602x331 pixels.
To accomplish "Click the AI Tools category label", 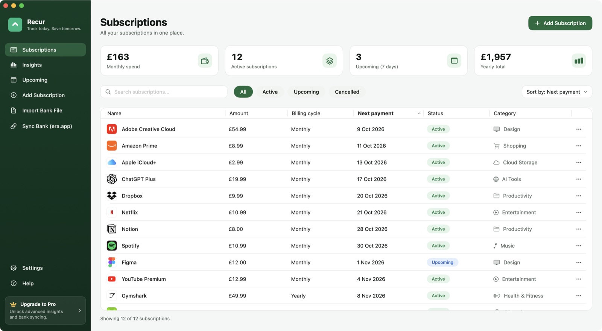I will click(x=511, y=179).
